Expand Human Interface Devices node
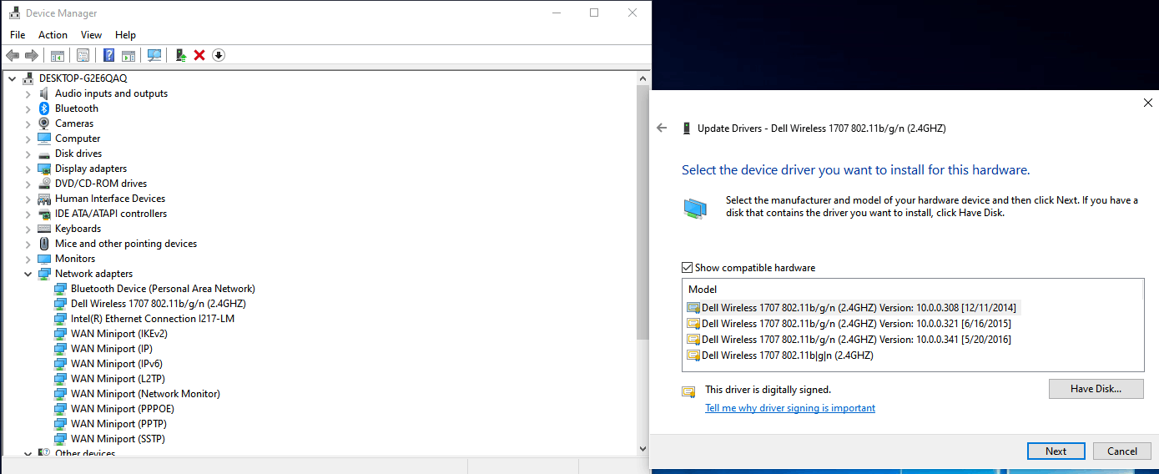The image size is (1159, 474). (x=28, y=199)
